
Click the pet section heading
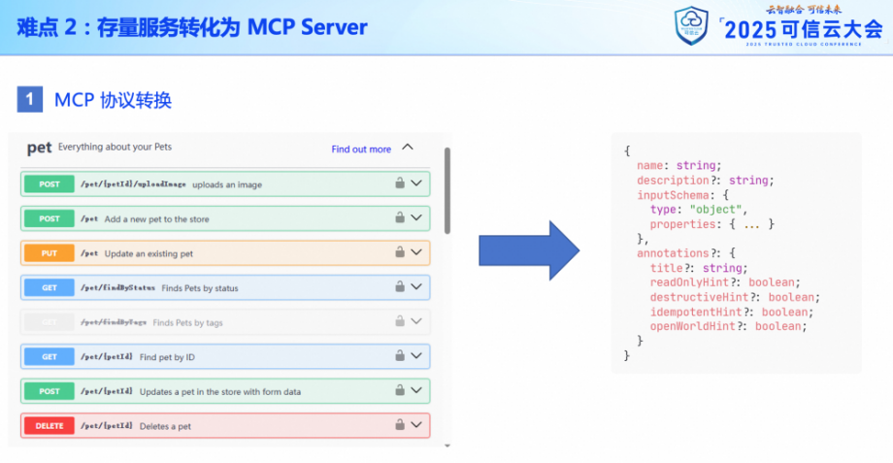39,149
